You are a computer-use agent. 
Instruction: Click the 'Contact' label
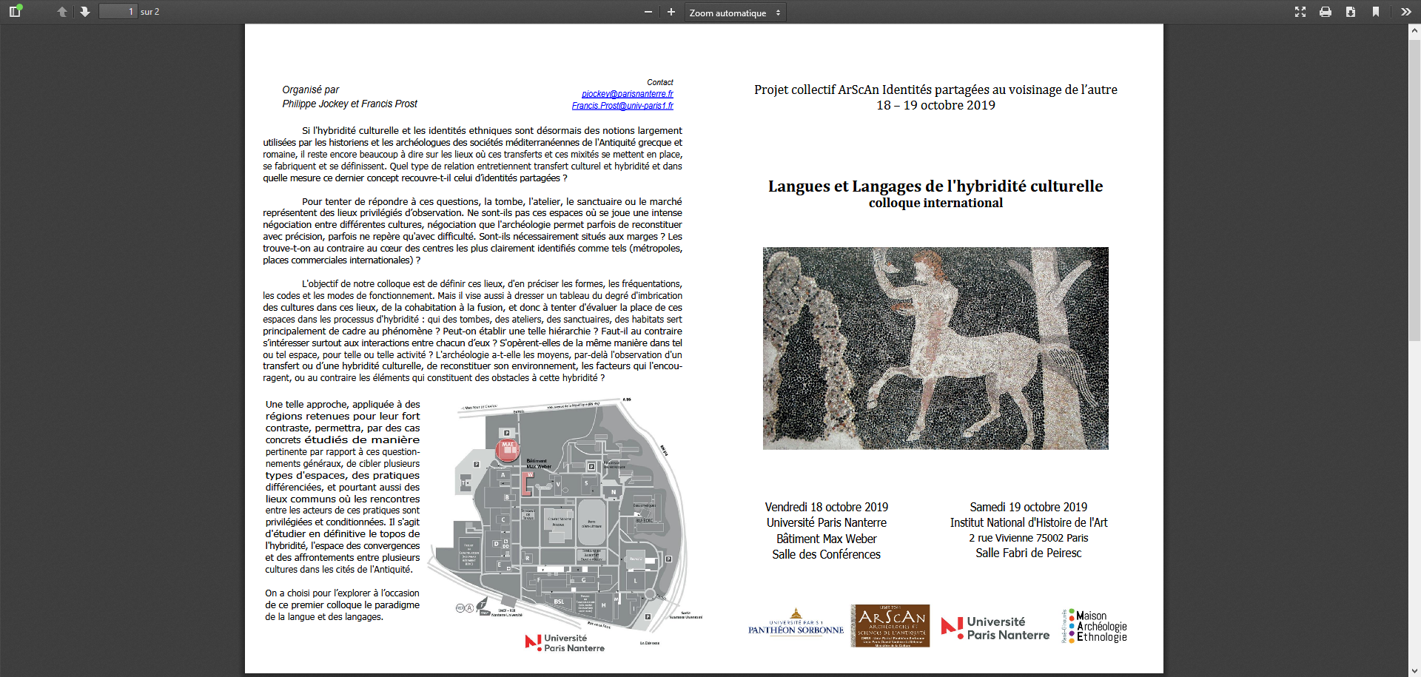pos(660,82)
